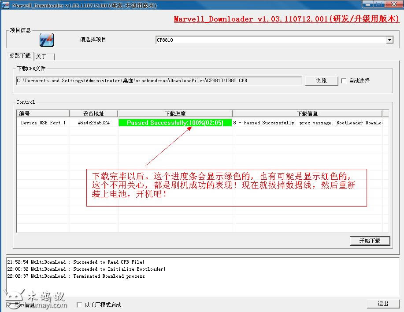
Task: Enable the 自动选择 checkbox
Action: (x=344, y=81)
